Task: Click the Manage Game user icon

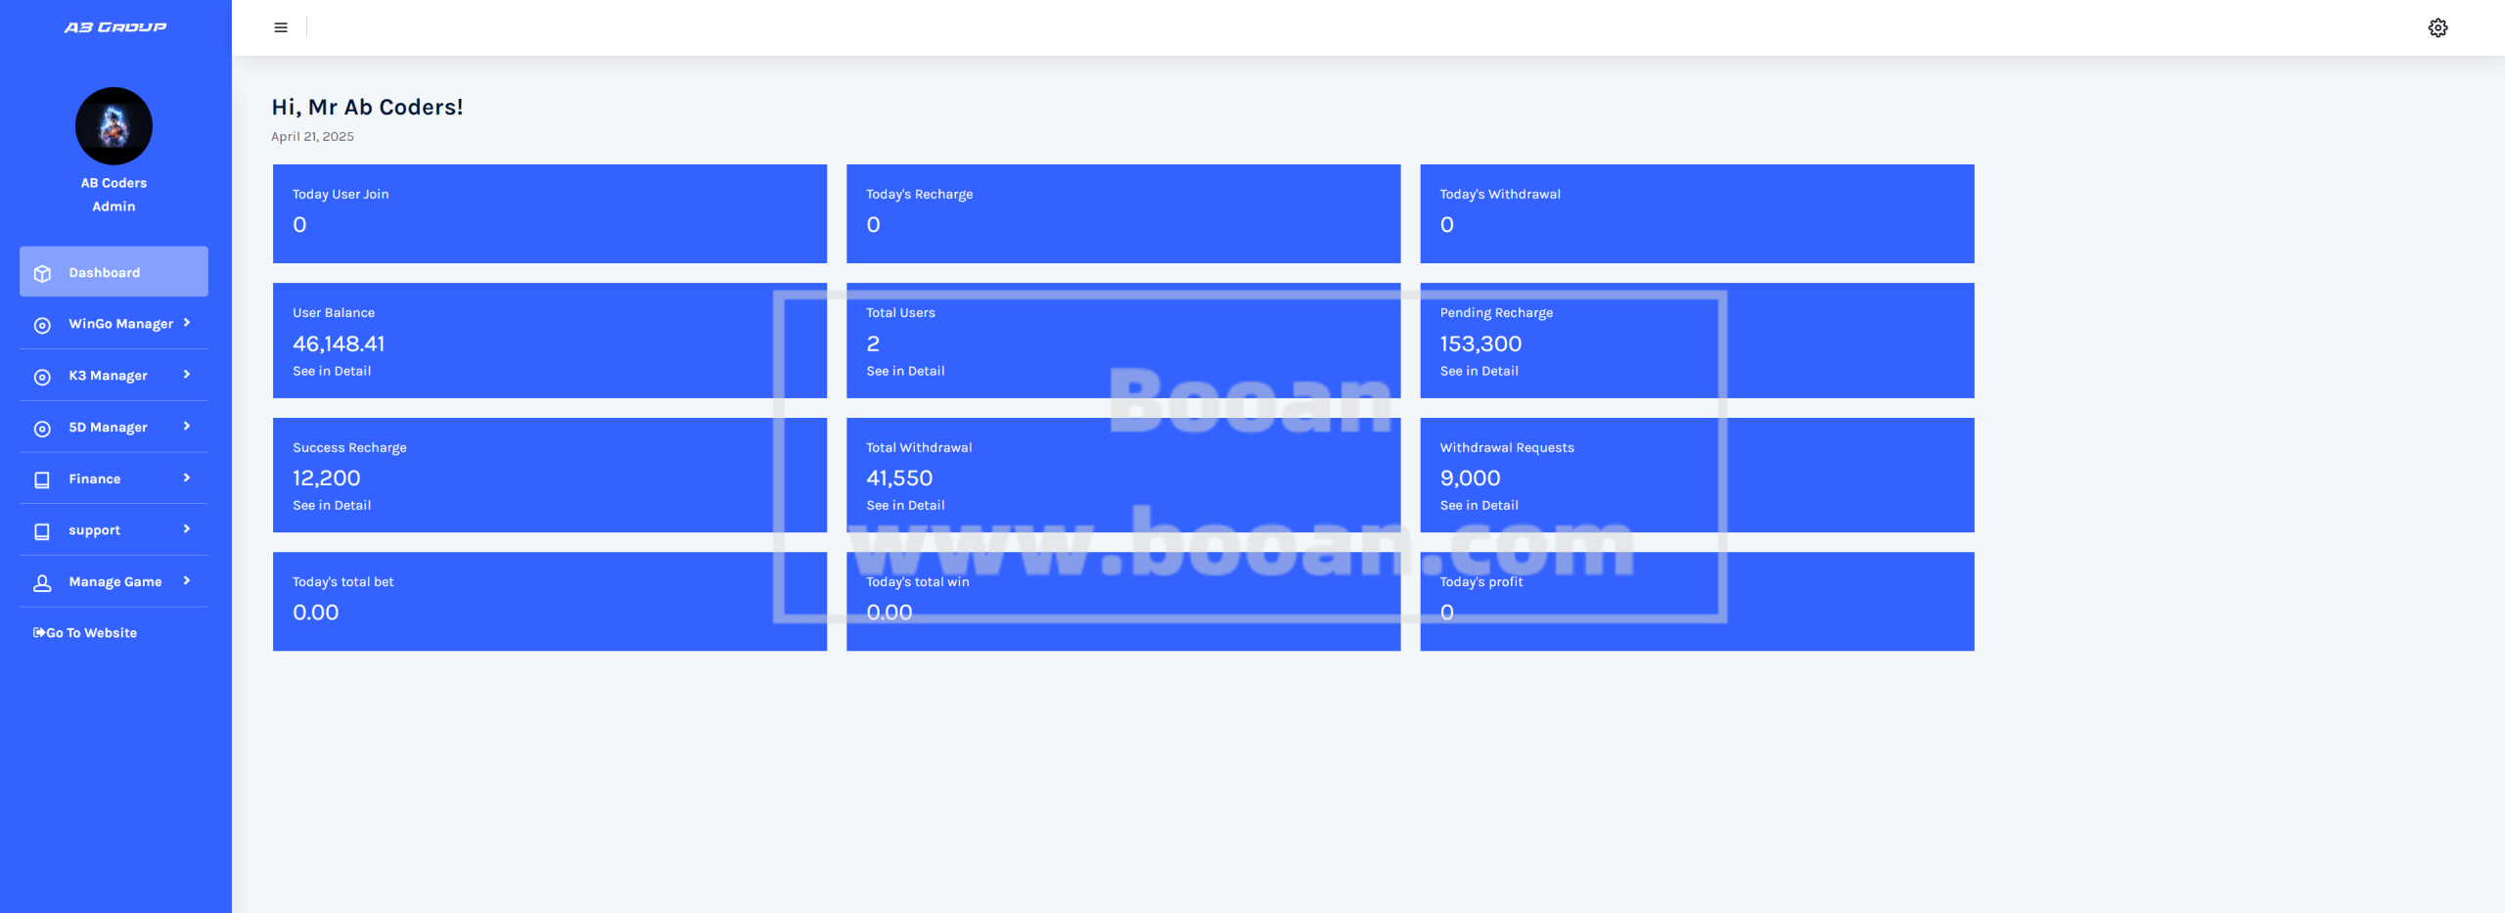Action: (x=42, y=583)
